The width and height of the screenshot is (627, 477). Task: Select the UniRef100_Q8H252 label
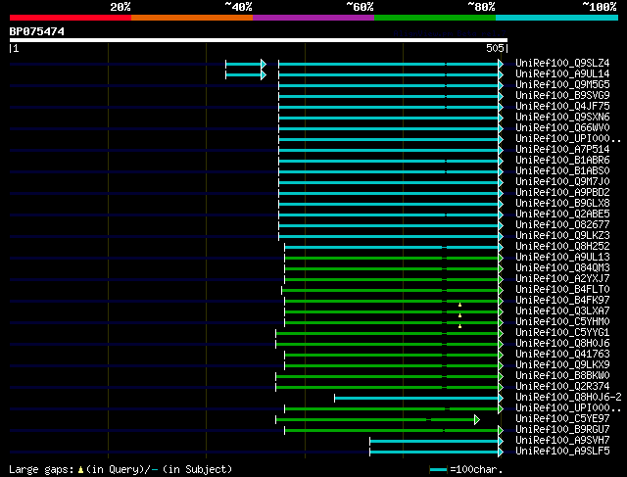click(x=562, y=247)
